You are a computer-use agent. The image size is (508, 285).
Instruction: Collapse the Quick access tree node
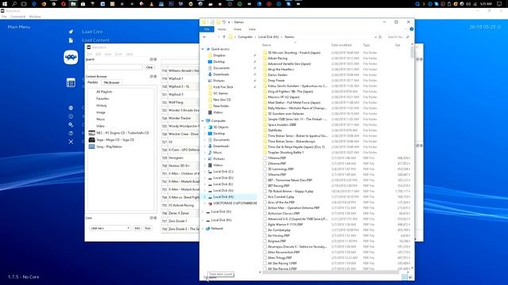pyautogui.click(x=203, y=49)
